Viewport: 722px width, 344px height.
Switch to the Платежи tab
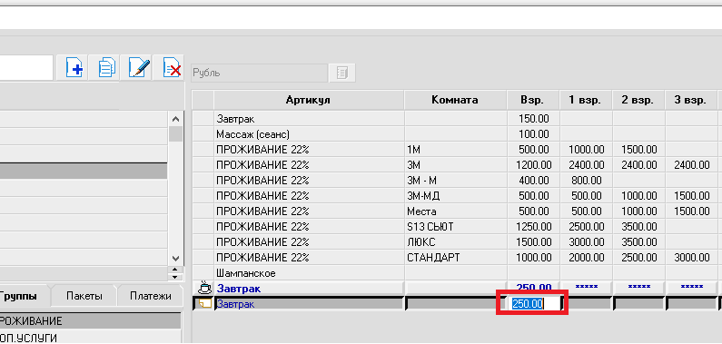[x=150, y=296]
